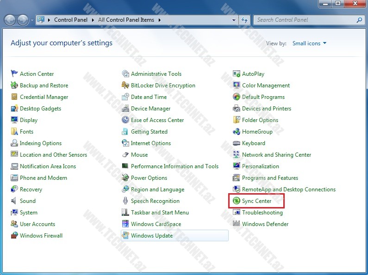Open the Network and Sharing Center icon
The width and height of the screenshot is (368, 275).
237,155
